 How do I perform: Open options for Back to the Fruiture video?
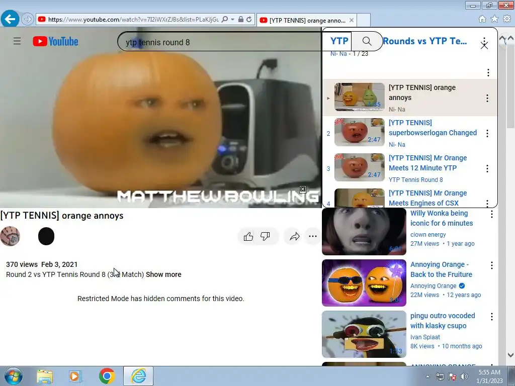(x=492, y=265)
